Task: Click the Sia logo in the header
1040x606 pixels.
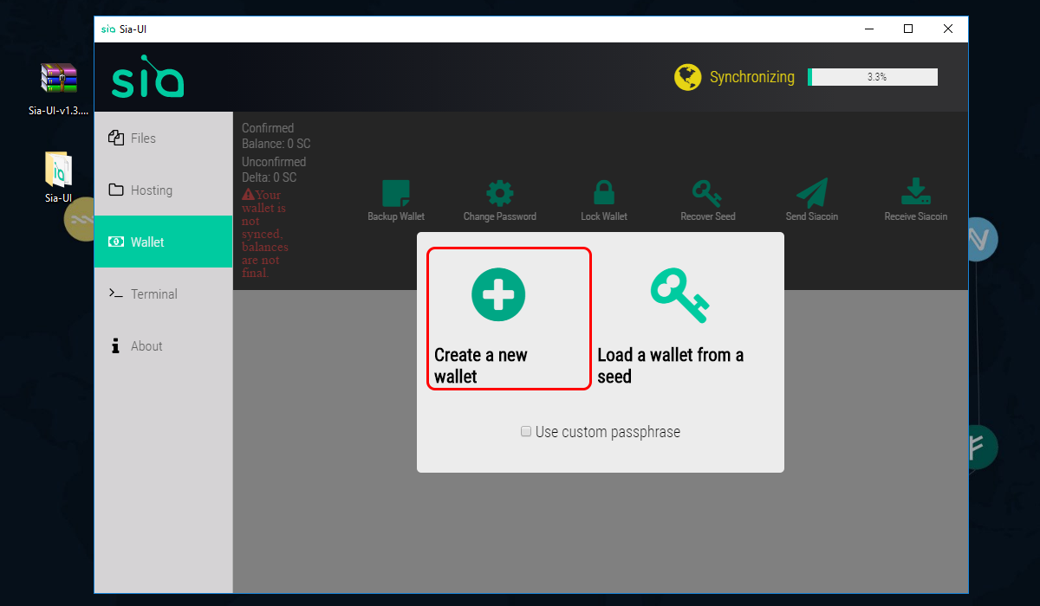Action: click(147, 77)
